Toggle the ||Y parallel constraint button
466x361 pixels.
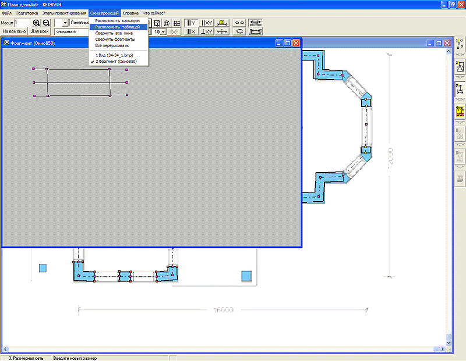192,23
